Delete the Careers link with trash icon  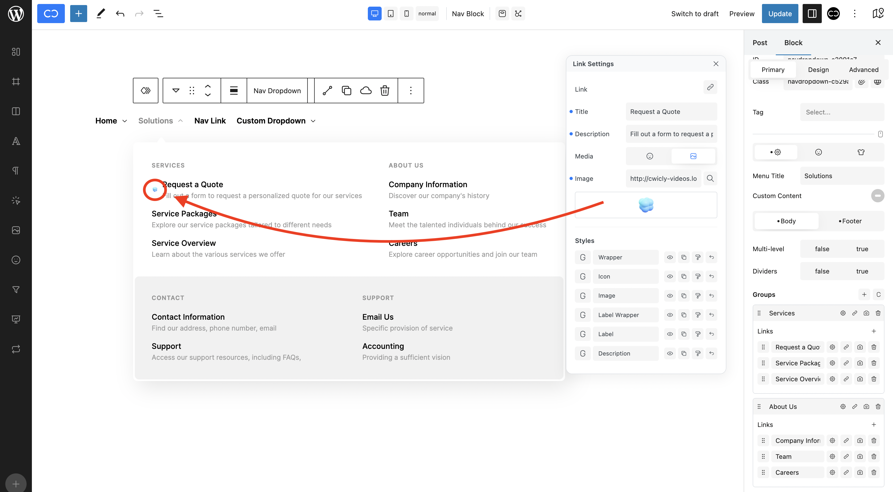pyautogui.click(x=874, y=472)
